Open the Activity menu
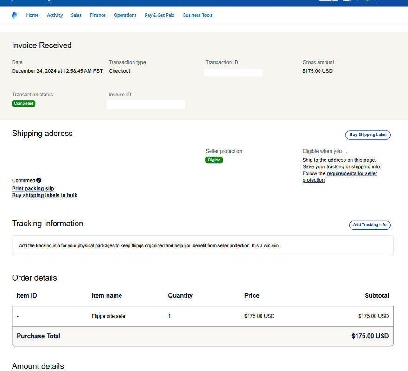This screenshot has width=408, height=371. (55, 15)
